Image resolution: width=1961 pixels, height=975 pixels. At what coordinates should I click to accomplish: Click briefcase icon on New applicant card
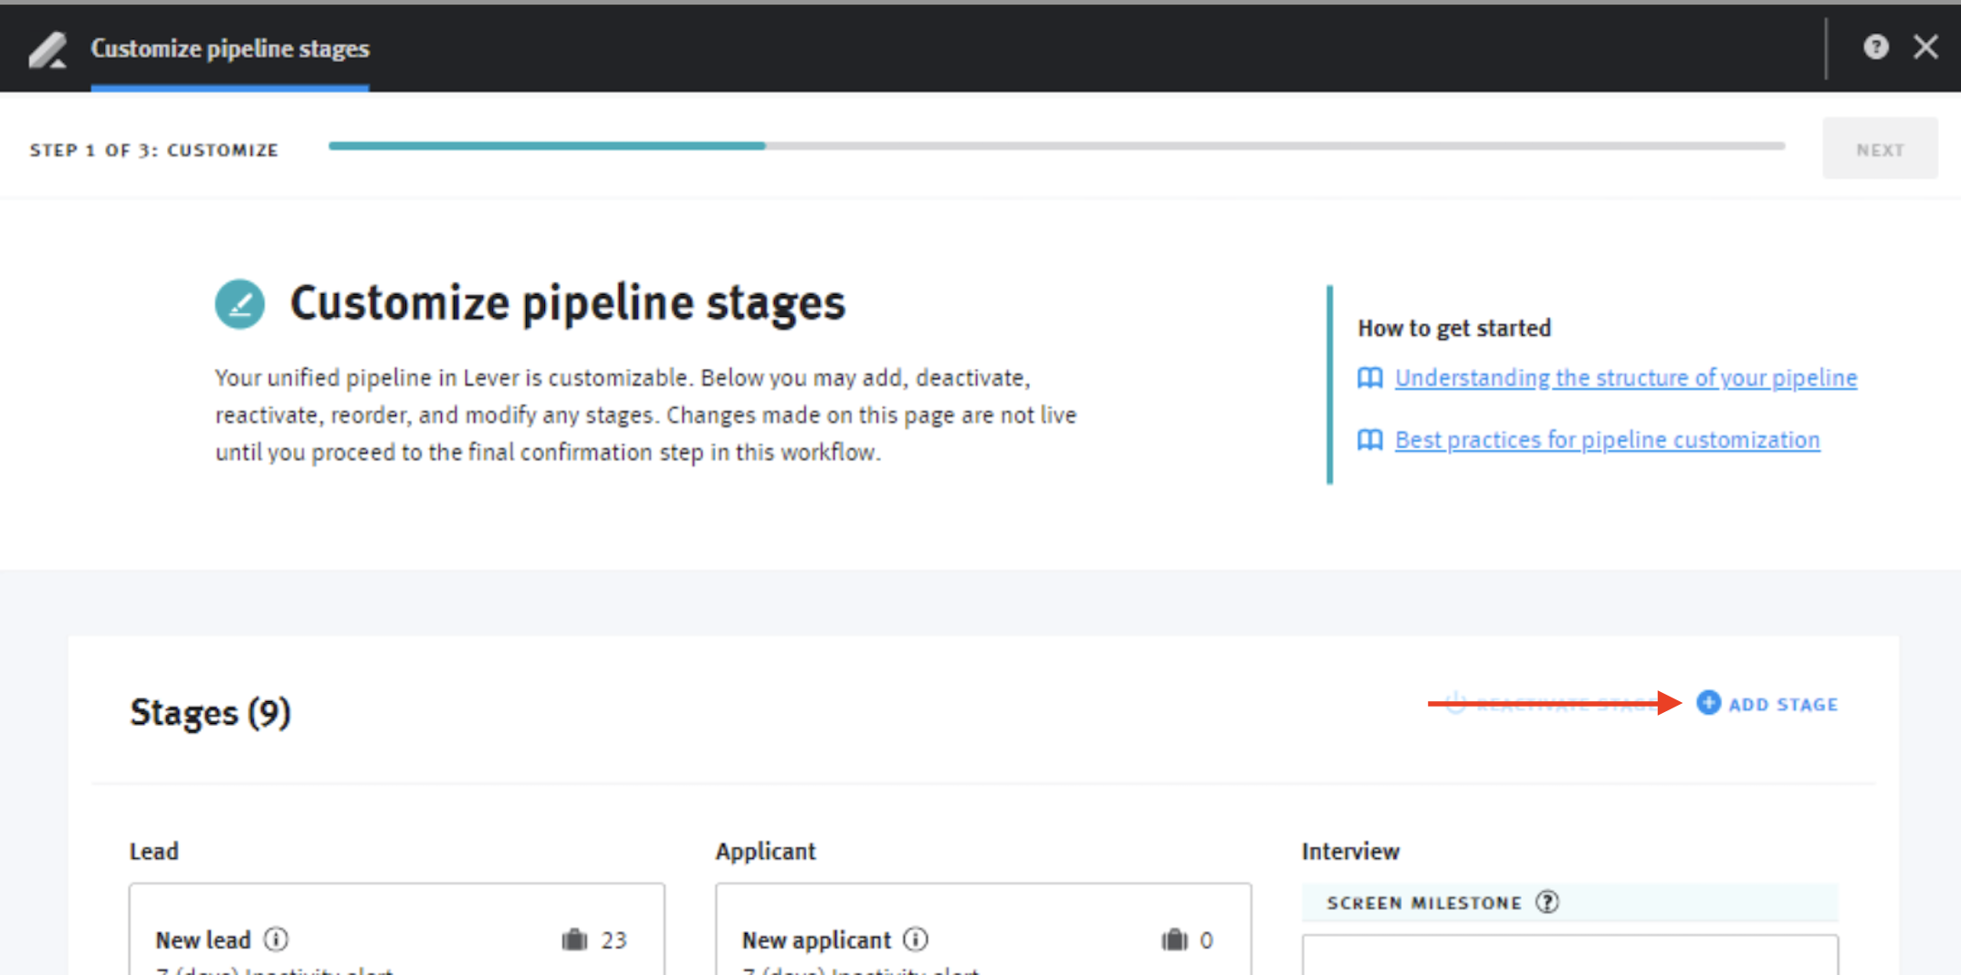(x=1174, y=939)
